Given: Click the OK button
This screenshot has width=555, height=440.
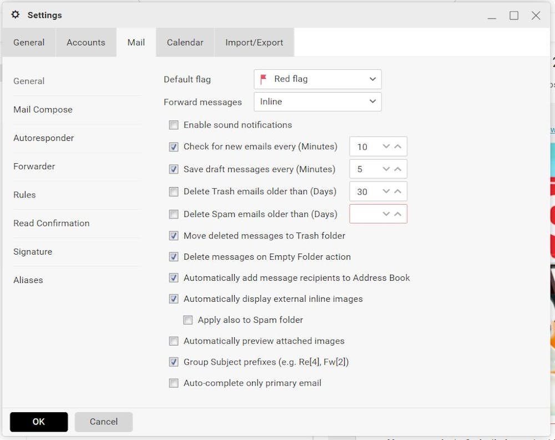Looking at the screenshot, I should 39,422.
